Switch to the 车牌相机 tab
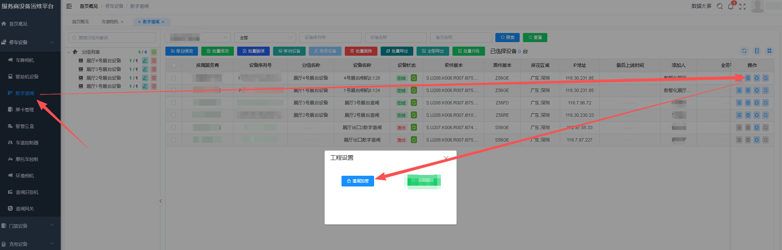Screen dimensions: 782x250 click(x=110, y=22)
